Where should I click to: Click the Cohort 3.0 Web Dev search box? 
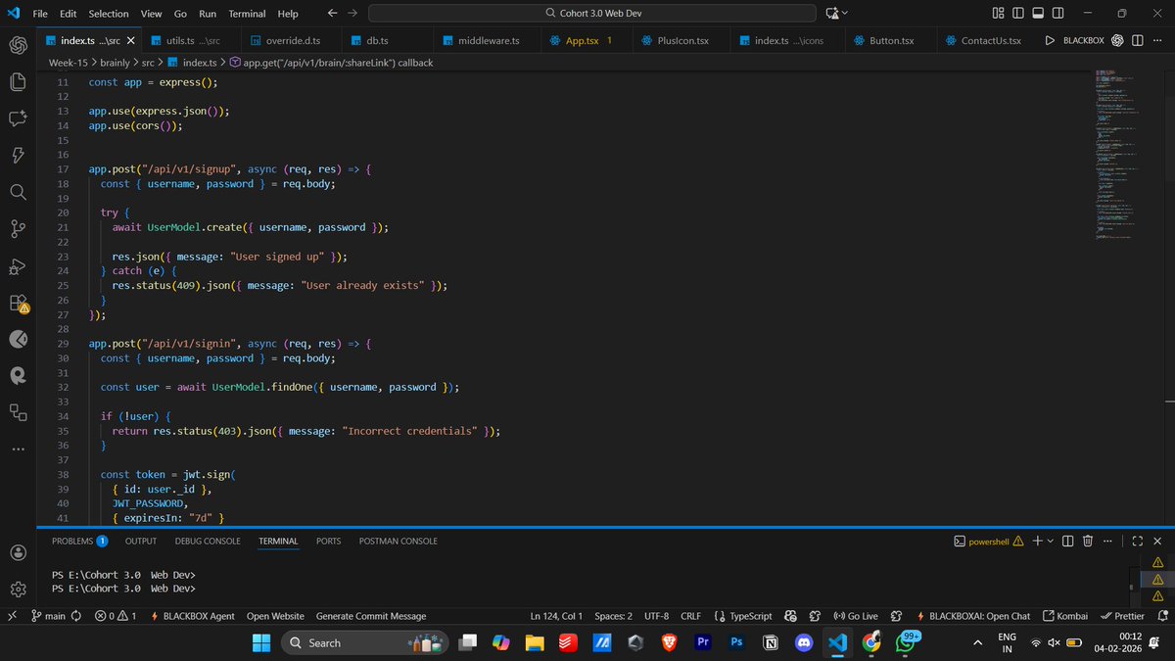(592, 14)
